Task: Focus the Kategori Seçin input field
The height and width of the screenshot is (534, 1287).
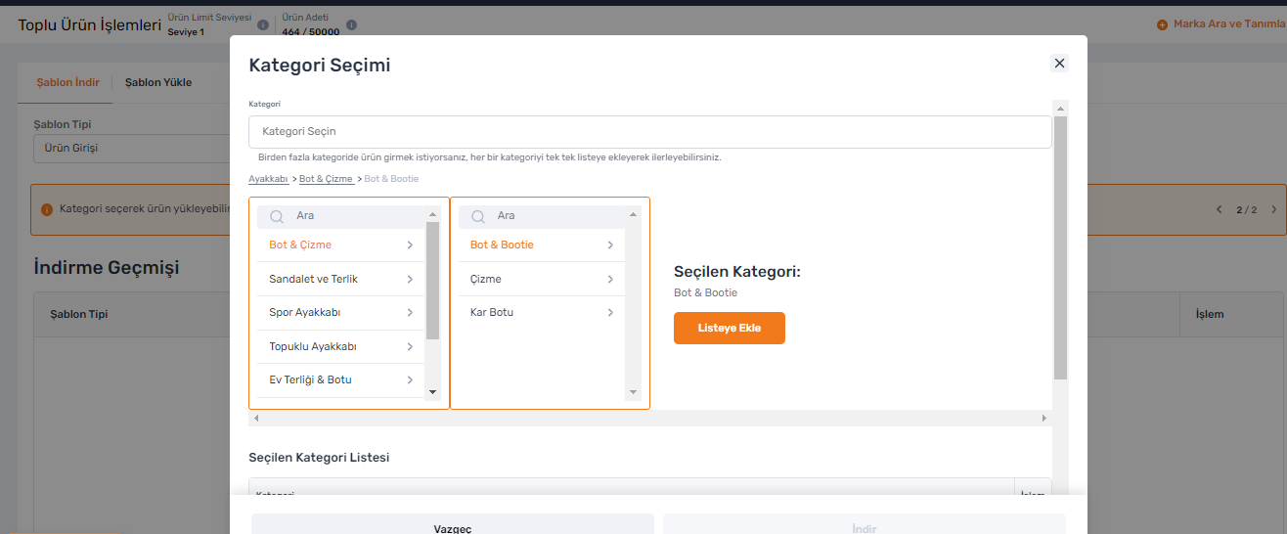Action: pos(650,132)
